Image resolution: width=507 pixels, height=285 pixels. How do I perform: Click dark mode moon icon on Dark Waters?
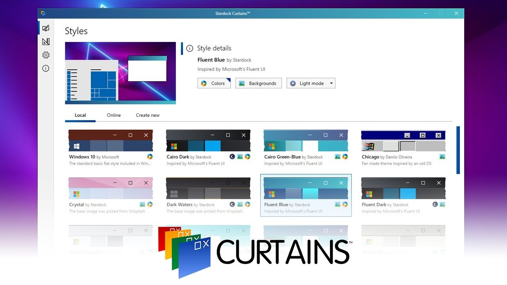click(233, 205)
